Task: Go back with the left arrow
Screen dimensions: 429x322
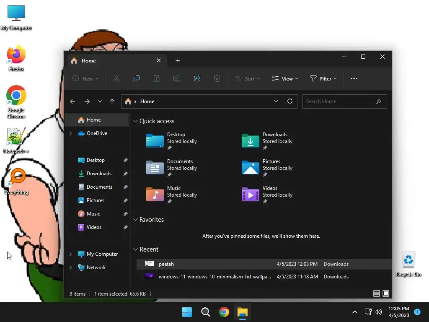Action: point(72,101)
